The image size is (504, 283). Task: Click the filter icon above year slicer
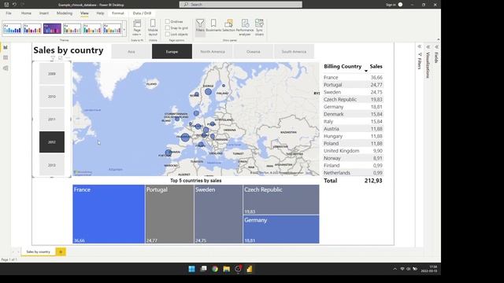(53, 58)
